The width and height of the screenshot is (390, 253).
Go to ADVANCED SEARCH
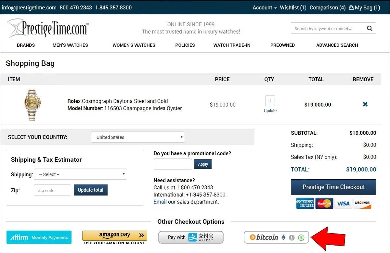[x=337, y=45]
